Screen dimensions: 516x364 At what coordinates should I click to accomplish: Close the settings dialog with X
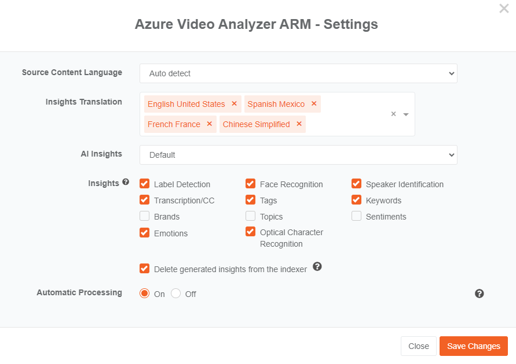pos(504,9)
